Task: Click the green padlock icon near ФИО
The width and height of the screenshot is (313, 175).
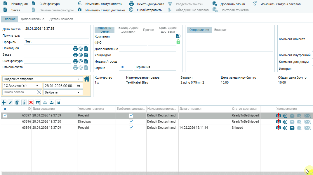Action: click(178, 42)
